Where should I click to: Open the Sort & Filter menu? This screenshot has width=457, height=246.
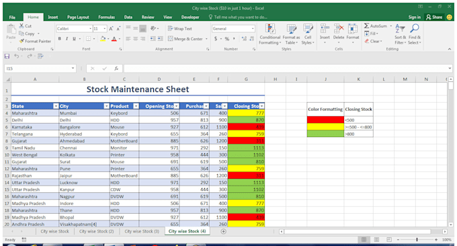tap(400, 34)
